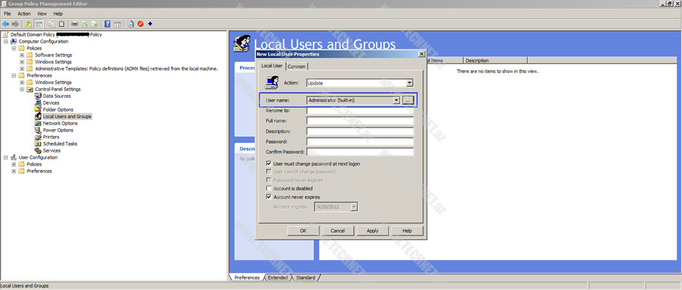Switch to the Common tab

click(297, 66)
